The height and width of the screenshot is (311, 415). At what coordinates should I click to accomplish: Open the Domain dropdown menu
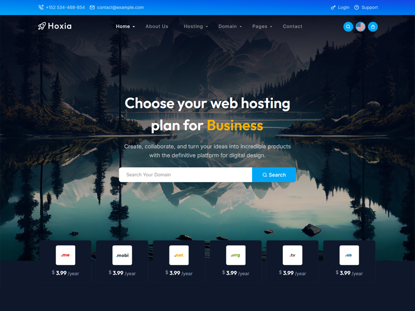pos(230,26)
